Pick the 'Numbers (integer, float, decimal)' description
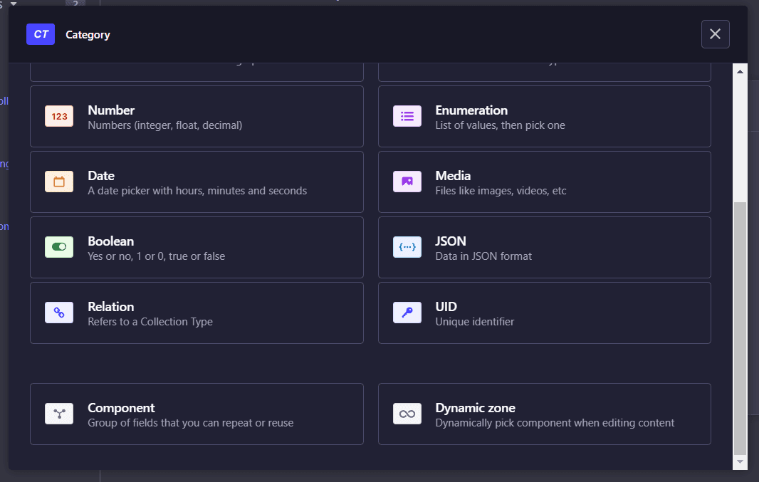The height and width of the screenshot is (482, 759). [164, 125]
